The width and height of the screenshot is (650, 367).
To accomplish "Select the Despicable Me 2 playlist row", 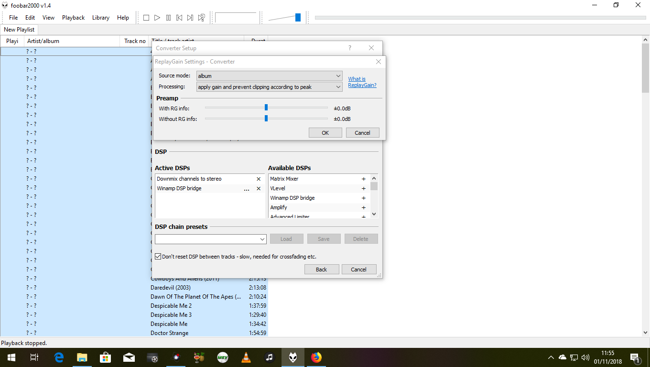I will point(134,306).
